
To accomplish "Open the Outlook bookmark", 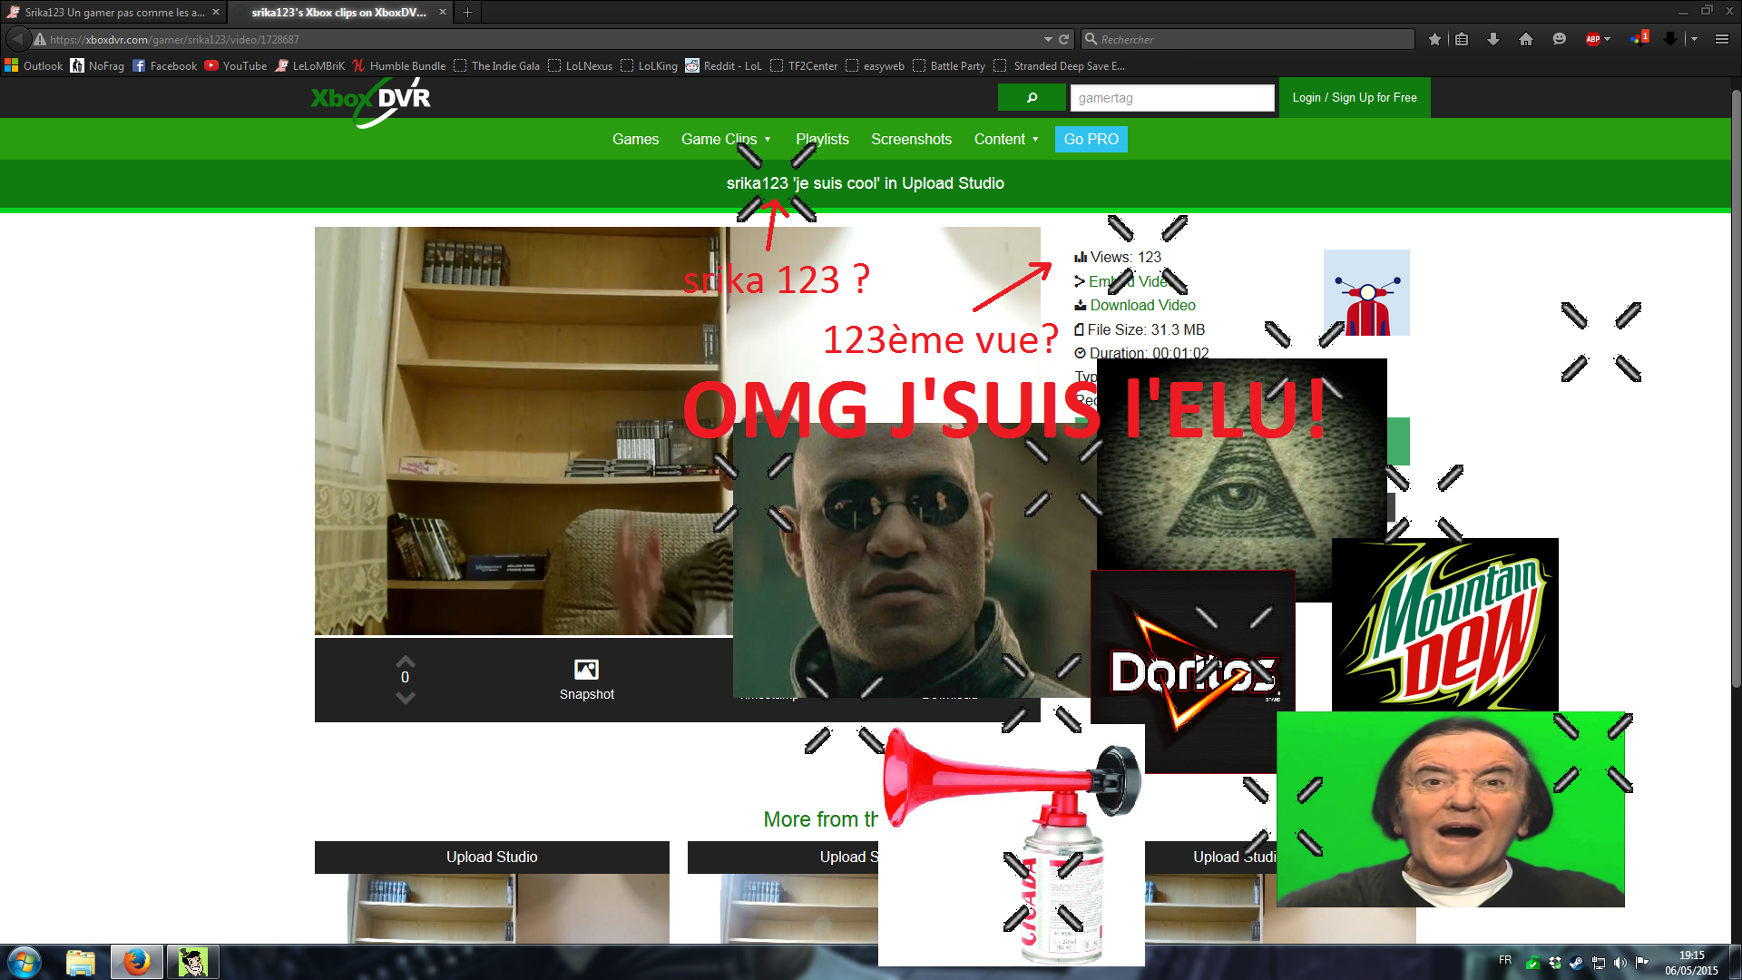I will click(x=34, y=65).
